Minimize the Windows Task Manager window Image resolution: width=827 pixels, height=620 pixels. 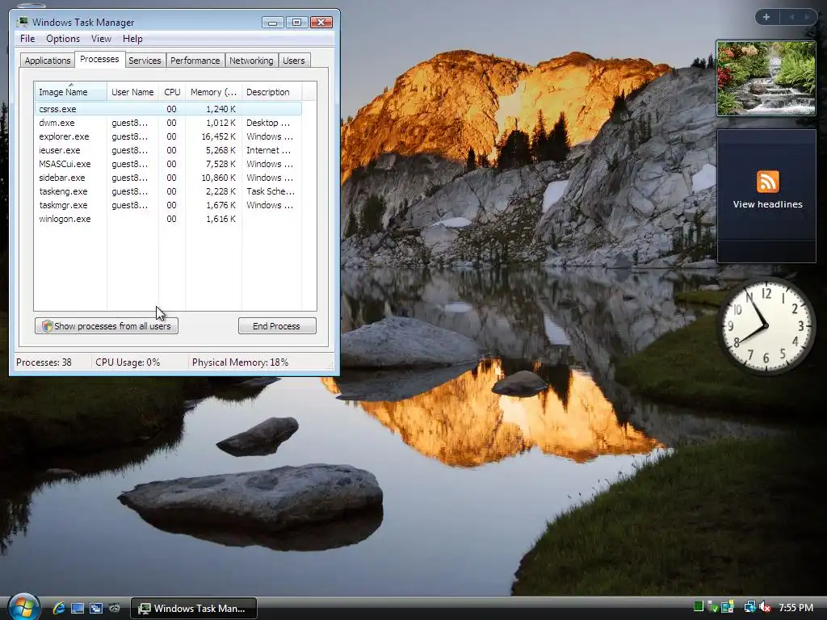click(x=272, y=22)
